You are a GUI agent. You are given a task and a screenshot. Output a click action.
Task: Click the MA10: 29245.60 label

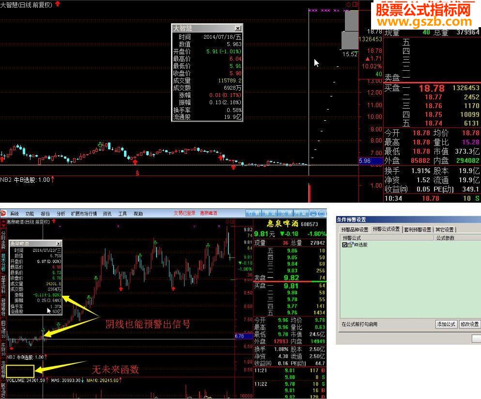103,380
